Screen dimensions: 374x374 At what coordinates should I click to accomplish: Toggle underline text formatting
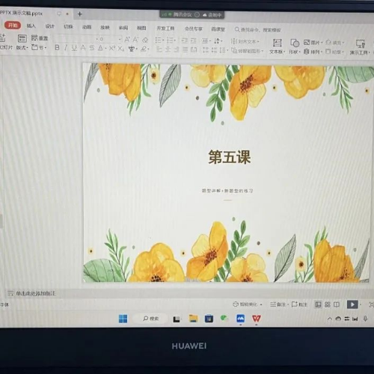[x=74, y=48]
